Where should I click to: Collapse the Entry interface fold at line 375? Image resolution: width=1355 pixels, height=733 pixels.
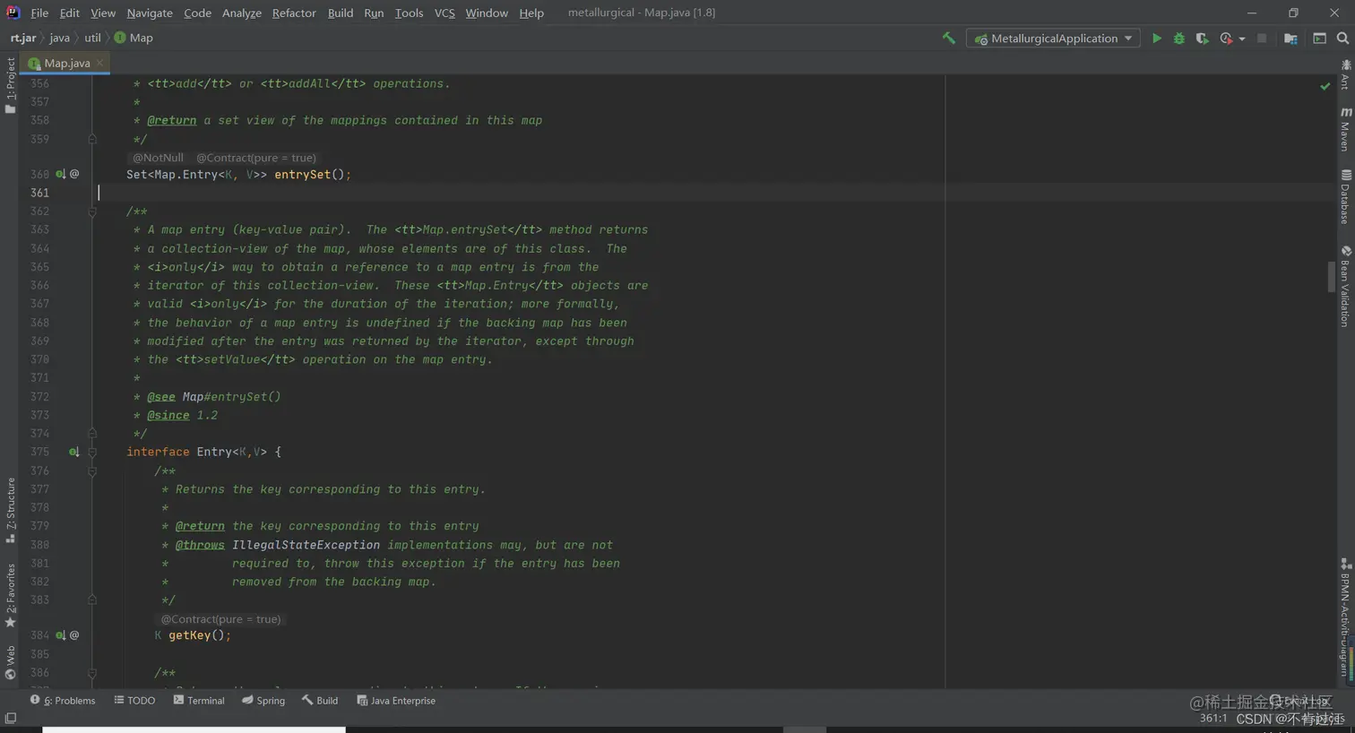click(91, 452)
